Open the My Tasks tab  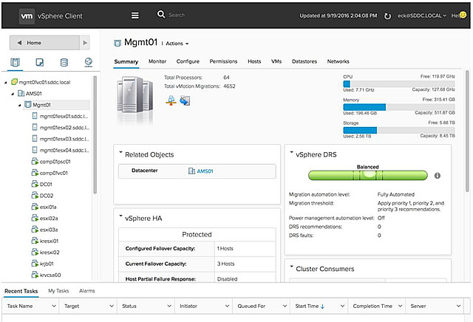pyautogui.click(x=58, y=291)
